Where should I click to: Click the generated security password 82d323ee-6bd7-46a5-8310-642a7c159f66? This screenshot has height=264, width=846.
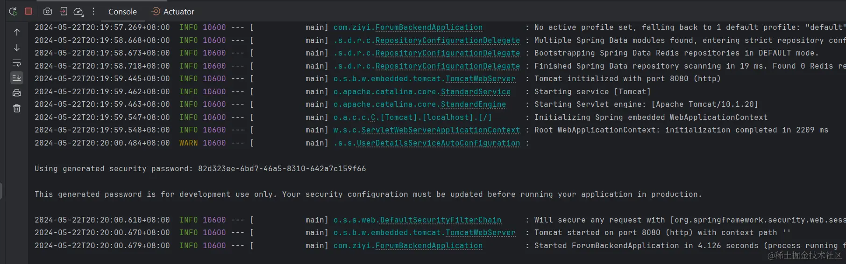pyautogui.click(x=282, y=169)
